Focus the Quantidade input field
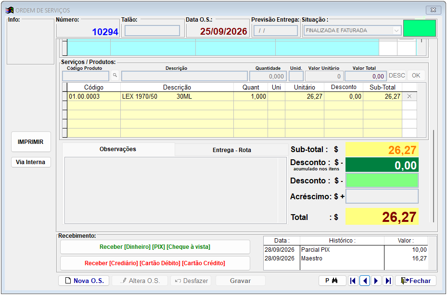The image size is (448, 296). pyautogui.click(x=268, y=76)
